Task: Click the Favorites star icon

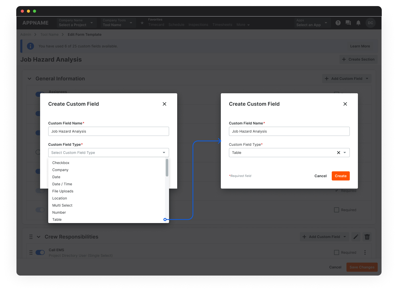Action: tap(142, 23)
